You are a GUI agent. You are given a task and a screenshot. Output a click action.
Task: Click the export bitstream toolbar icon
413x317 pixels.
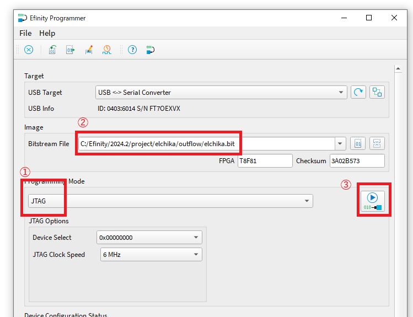click(70, 50)
